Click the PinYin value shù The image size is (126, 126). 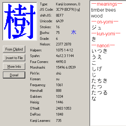[x=59, y=73]
